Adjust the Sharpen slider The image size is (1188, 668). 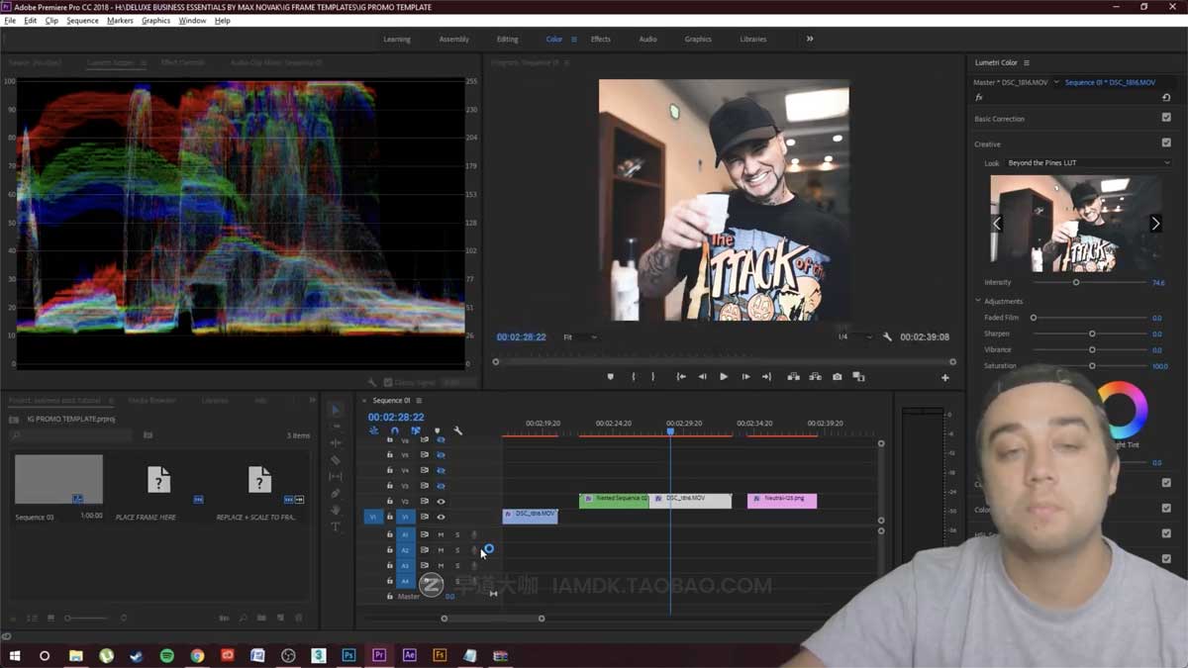pos(1092,334)
